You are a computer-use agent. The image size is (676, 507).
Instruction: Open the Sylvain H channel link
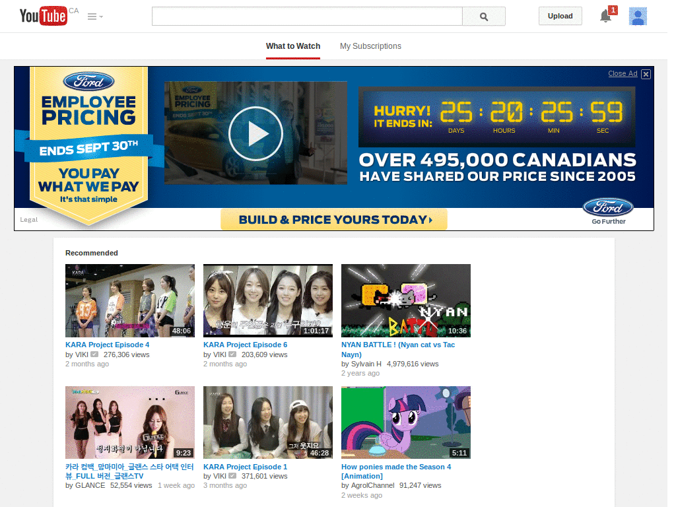click(x=366, y=364)
